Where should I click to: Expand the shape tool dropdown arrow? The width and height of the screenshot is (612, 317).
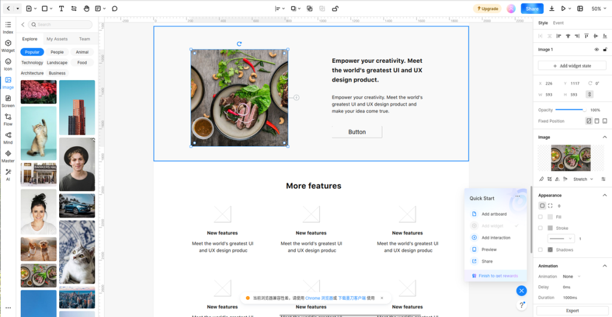(x=51, y=8)
